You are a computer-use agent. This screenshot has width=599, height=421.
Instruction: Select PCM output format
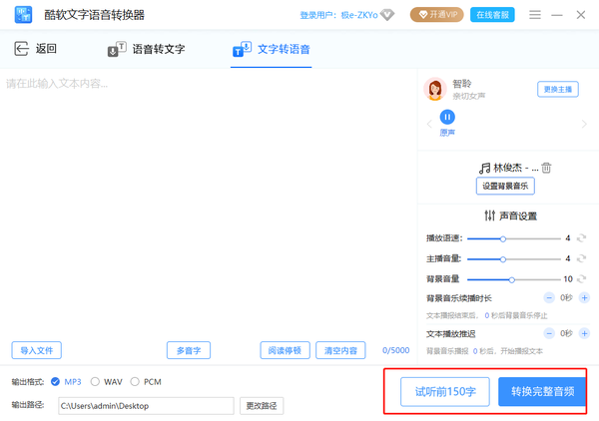136,381
